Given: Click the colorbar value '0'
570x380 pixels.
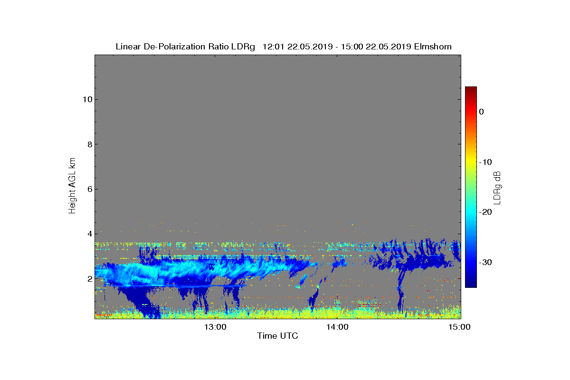Looking at the screenshot, I should pyautogui.click(x=481, y=112).
